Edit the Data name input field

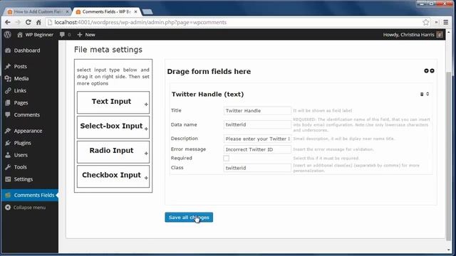(257, 124)
